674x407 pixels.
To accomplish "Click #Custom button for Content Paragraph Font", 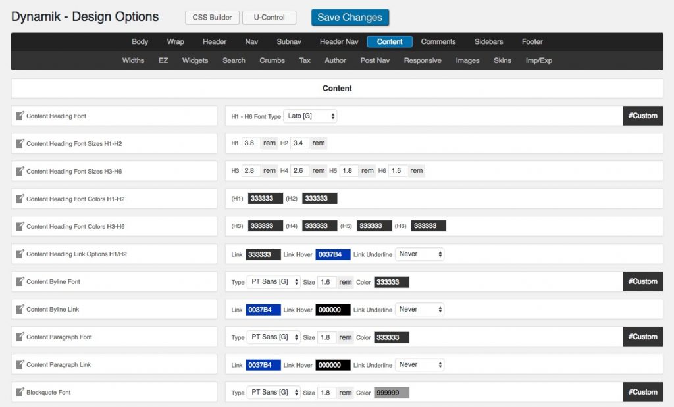I will point(642,337).
